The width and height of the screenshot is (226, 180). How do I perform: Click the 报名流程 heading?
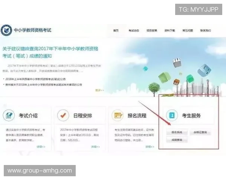(x=137, y=115)
